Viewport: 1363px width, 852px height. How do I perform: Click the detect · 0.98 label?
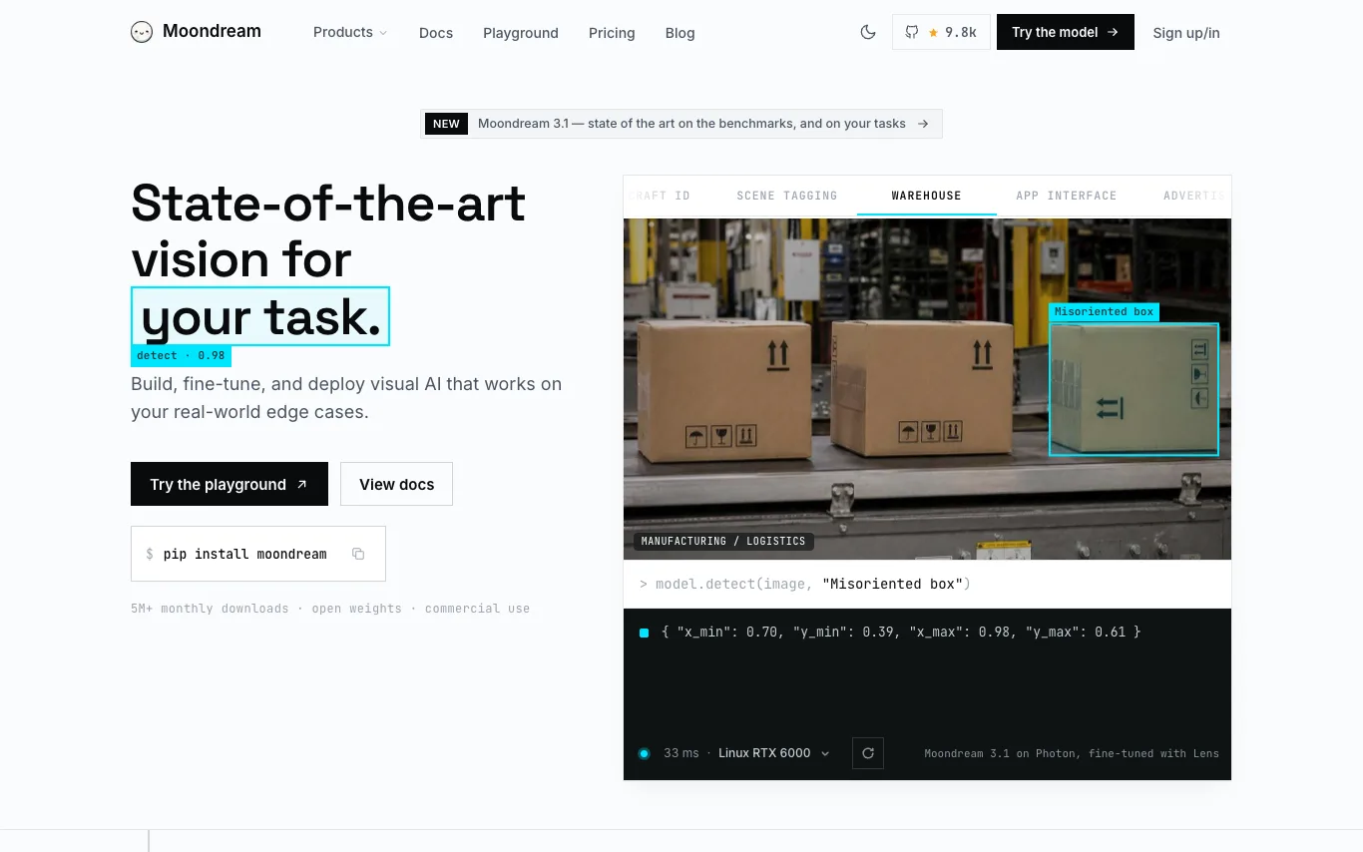click(181, 356)
